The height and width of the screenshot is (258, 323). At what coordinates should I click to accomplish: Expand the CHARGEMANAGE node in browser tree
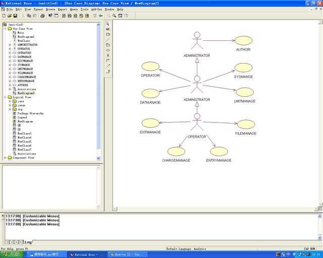pyautogui.click(x=10, y=77)
